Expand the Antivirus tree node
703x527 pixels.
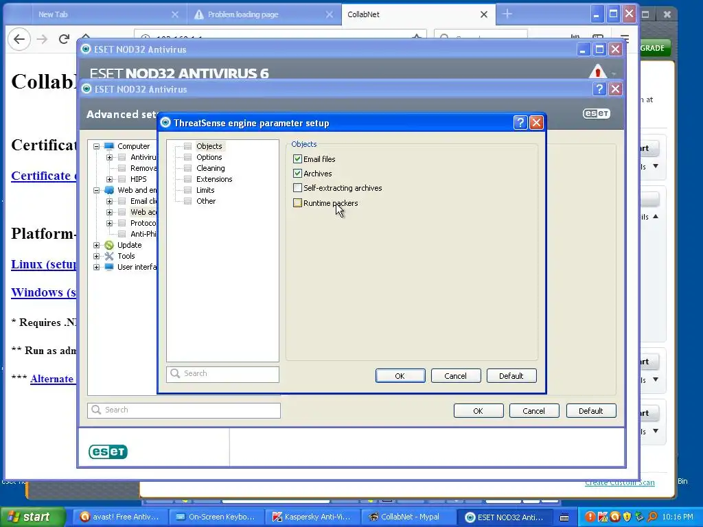pyautogui.click(x=109, y=157)
